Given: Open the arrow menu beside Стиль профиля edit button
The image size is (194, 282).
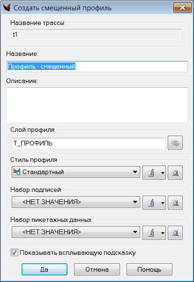Looking at the screenshot, I should (163, 173).
